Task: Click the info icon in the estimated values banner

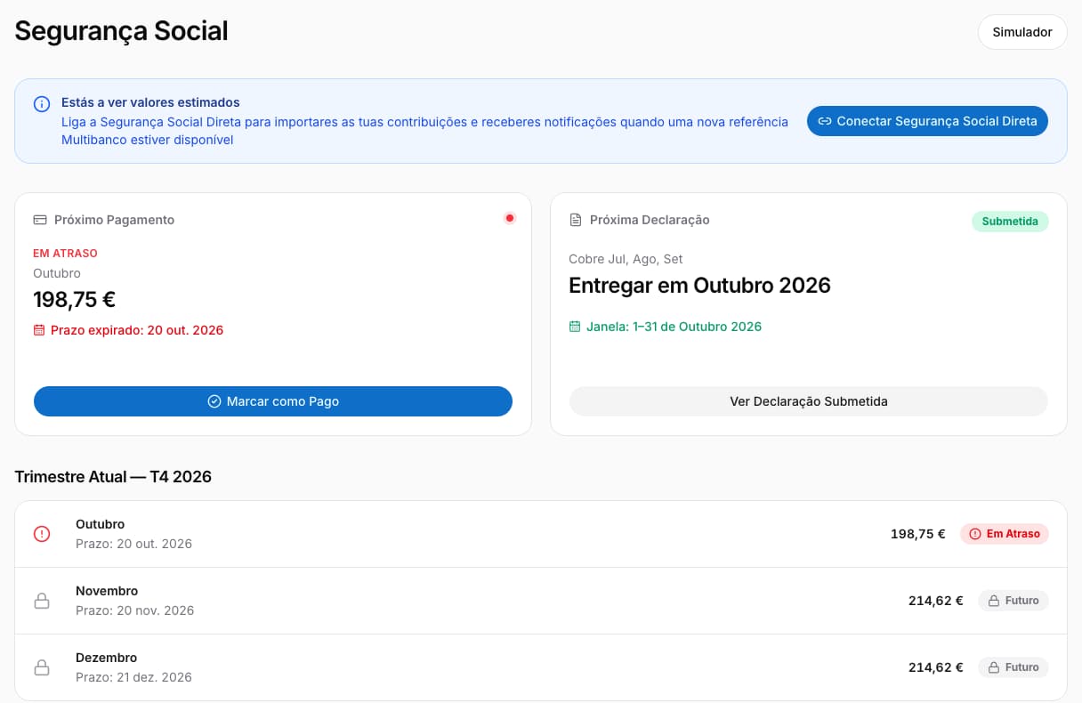Action: (x=42, y=104)
